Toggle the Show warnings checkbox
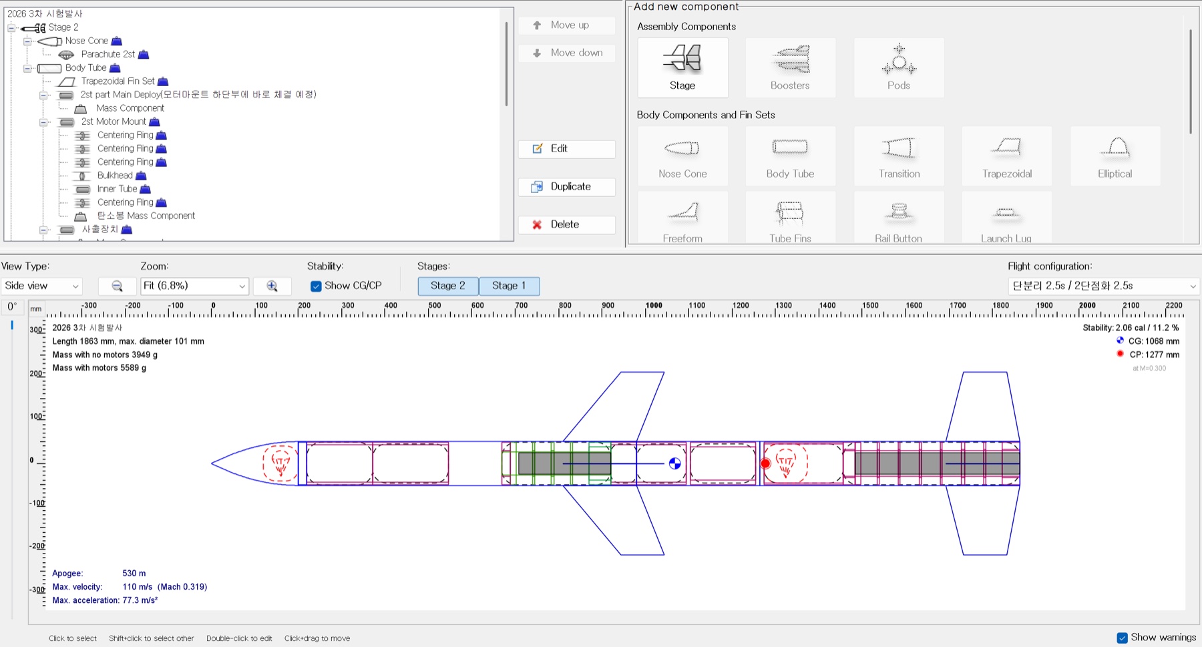 point(1122,638)
